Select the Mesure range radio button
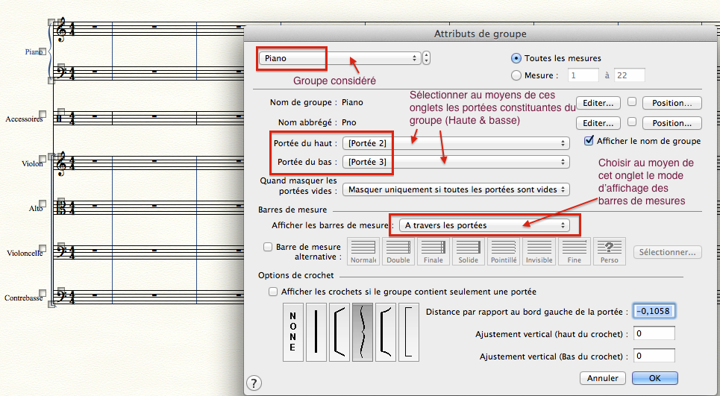 tap(516, 75)
